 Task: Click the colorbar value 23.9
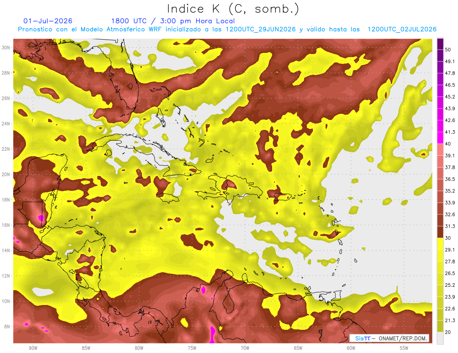[x=450, y=297]
